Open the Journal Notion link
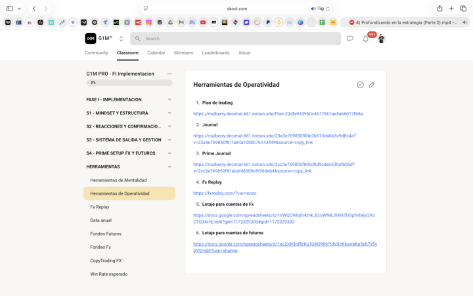Viewport: 473px width, 296px height. tap(275, 139)
